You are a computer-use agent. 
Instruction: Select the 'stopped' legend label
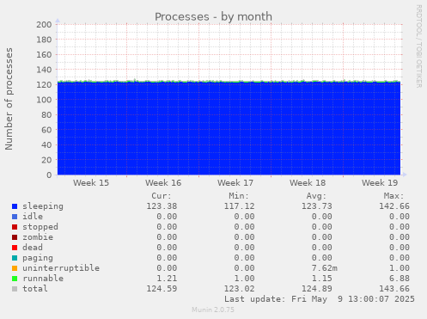pyautogui.click(x=40, y=227)
